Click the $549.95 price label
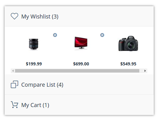 [x=128, y=64]
